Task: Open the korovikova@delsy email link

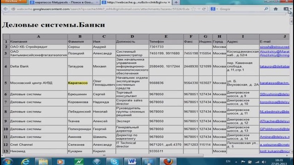Action: (275, 102)
